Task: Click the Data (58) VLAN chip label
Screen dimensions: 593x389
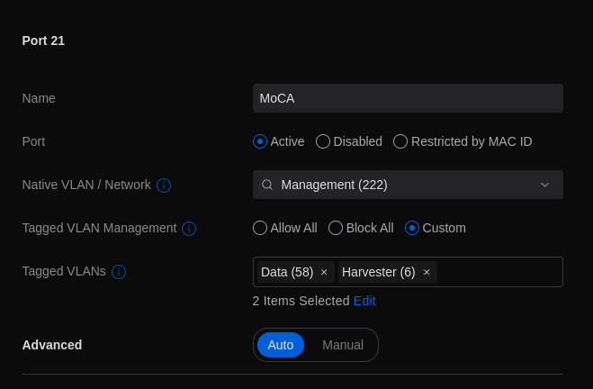Action: point(287,272)
